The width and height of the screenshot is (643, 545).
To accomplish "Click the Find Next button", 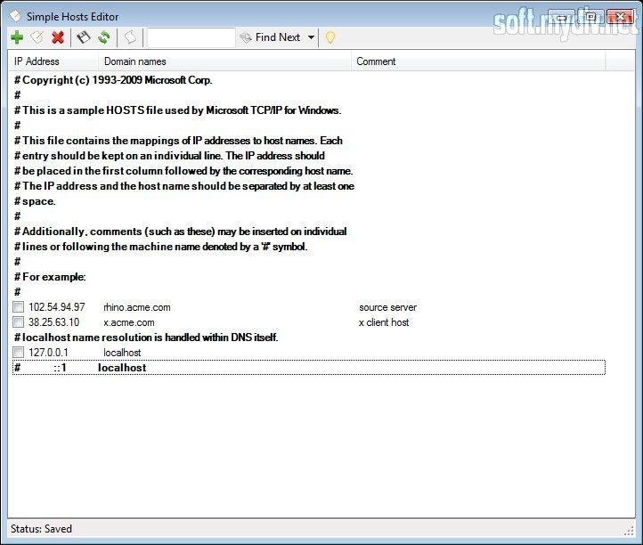I will [271, 37].
